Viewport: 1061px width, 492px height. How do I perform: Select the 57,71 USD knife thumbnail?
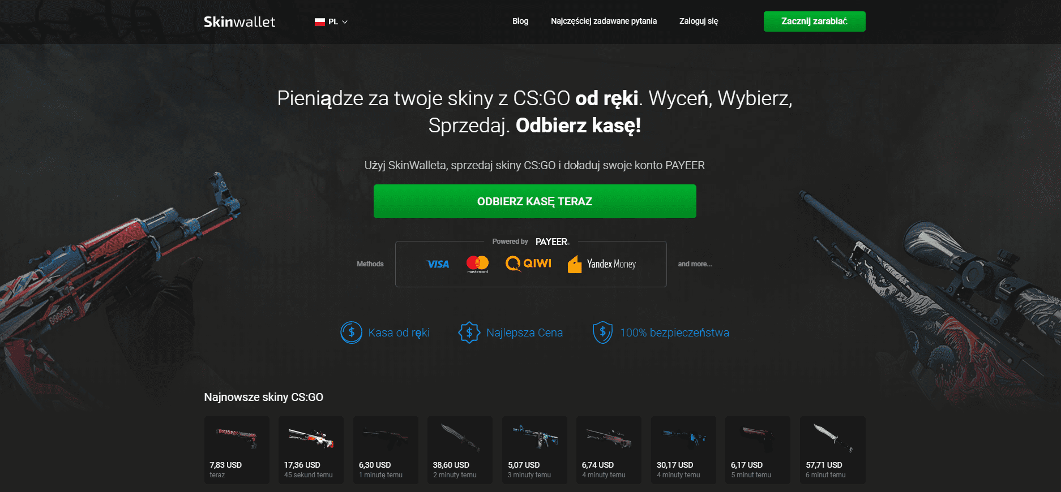(832, 450)
